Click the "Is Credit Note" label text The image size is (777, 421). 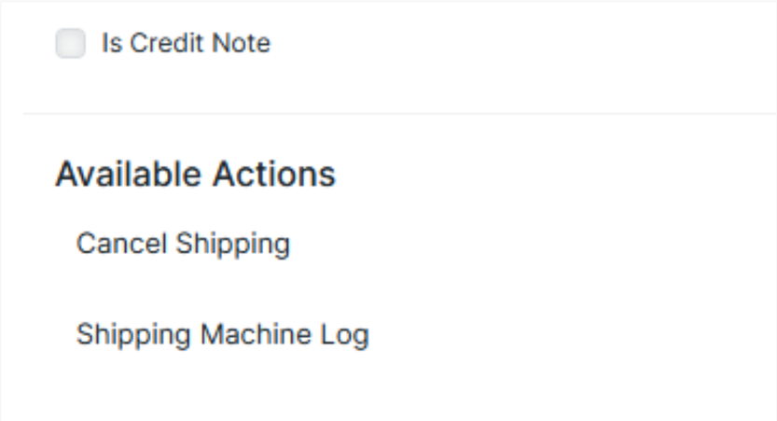pyautogui.click(x=186, y=44)
